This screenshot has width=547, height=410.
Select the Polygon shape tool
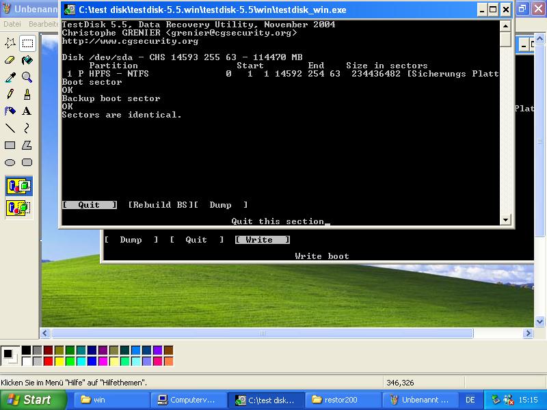click(x=27, y=146)
